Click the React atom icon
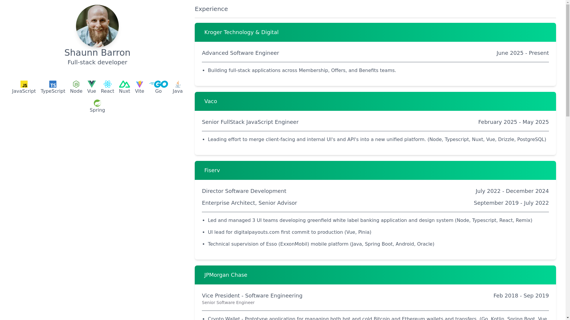Viewport: 570px width, 320px height. click(x=107, y=84)
